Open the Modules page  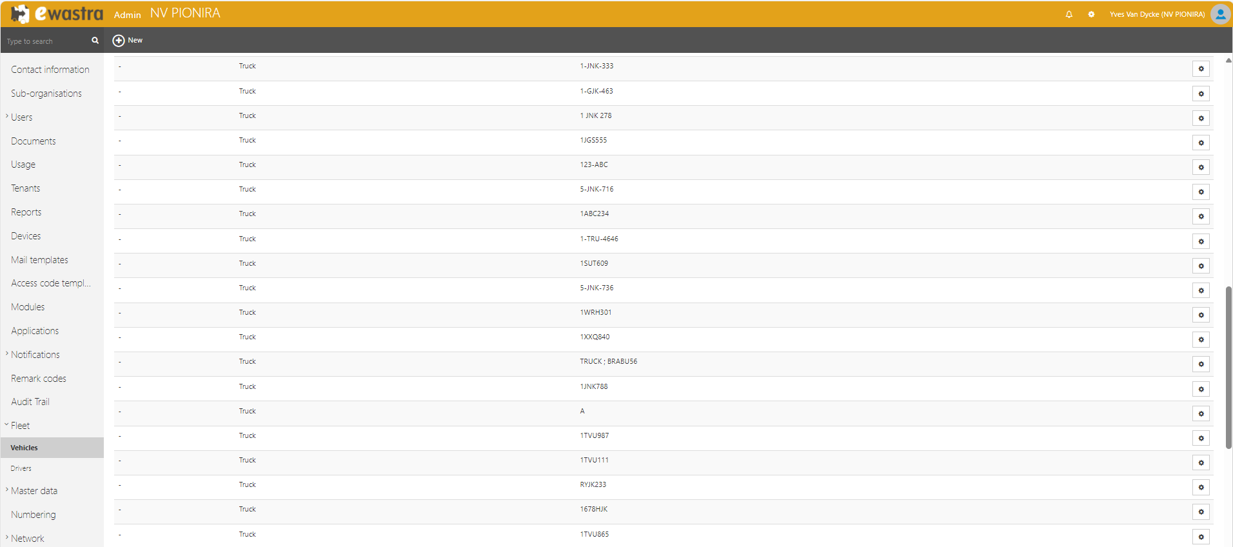click(x=28, y=307)
